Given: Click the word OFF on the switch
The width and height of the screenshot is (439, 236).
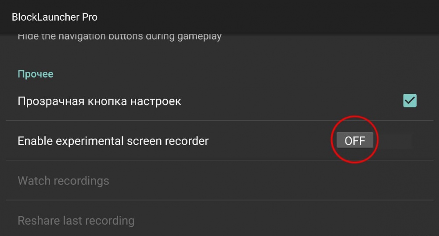Looking at the screenshot, I should click(355, 141).
